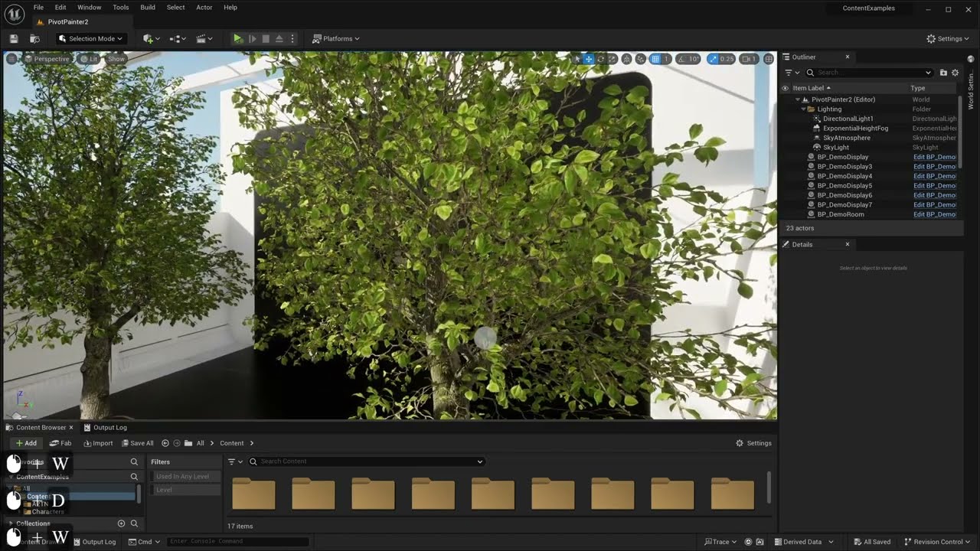Select the Rotate gizmo tool
980x551 pixels.
pos(601,59)
